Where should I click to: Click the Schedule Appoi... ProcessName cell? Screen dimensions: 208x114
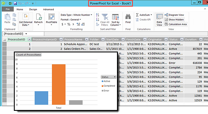click(76, 44)
